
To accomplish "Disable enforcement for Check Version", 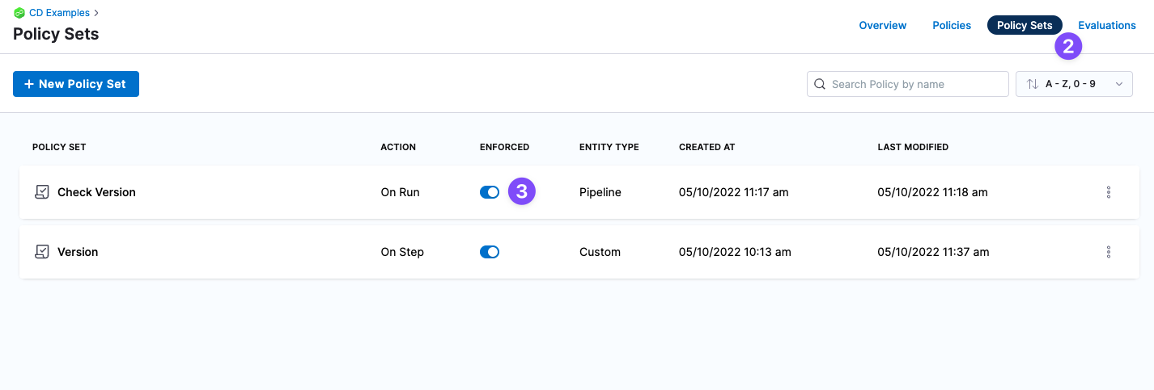I will click(x=490, y=192).
